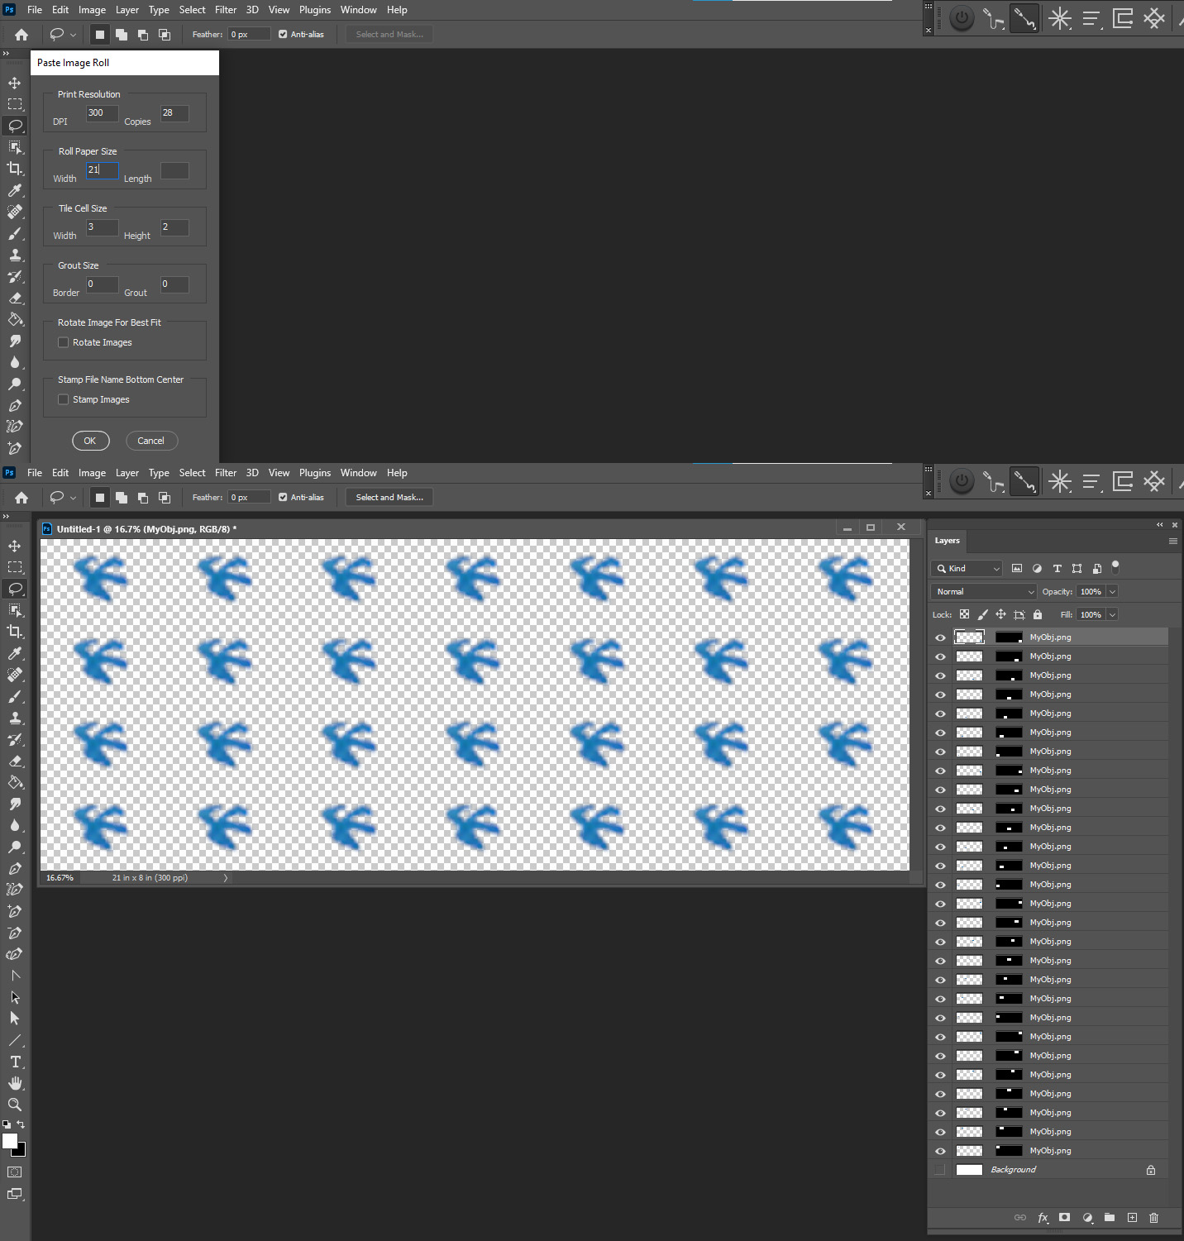Image resolution: width=1184 pixels, height=1241 pixels.
Task: Open the Kind filter dropdown
Action: click(x=966, y=568)
